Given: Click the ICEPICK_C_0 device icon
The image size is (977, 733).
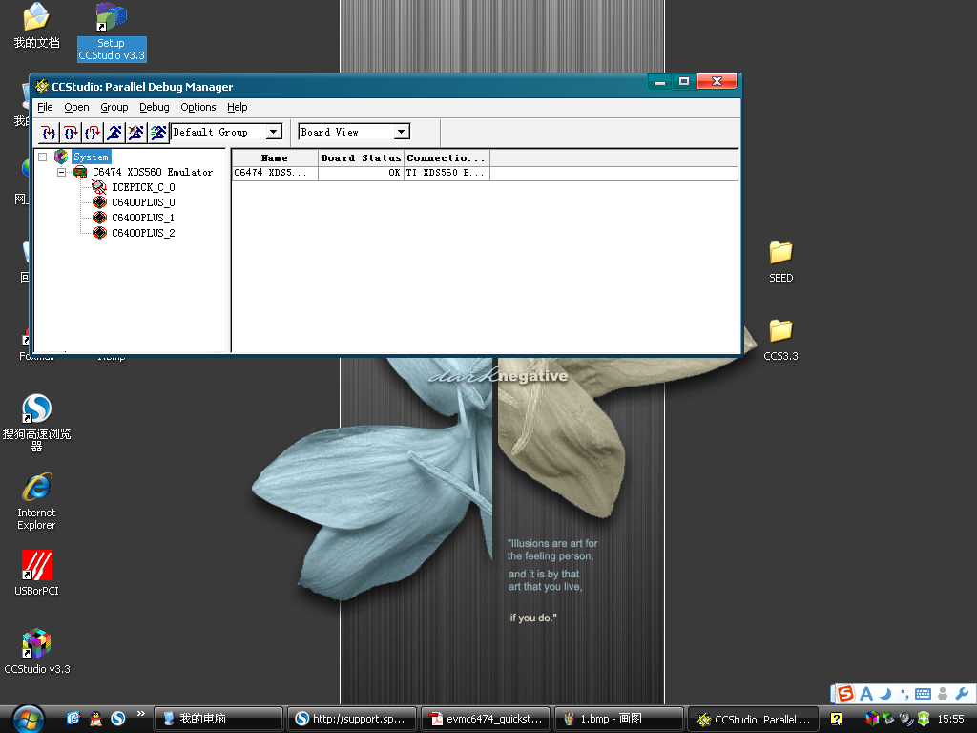Looking at the screenshot, I should [99, 187].
